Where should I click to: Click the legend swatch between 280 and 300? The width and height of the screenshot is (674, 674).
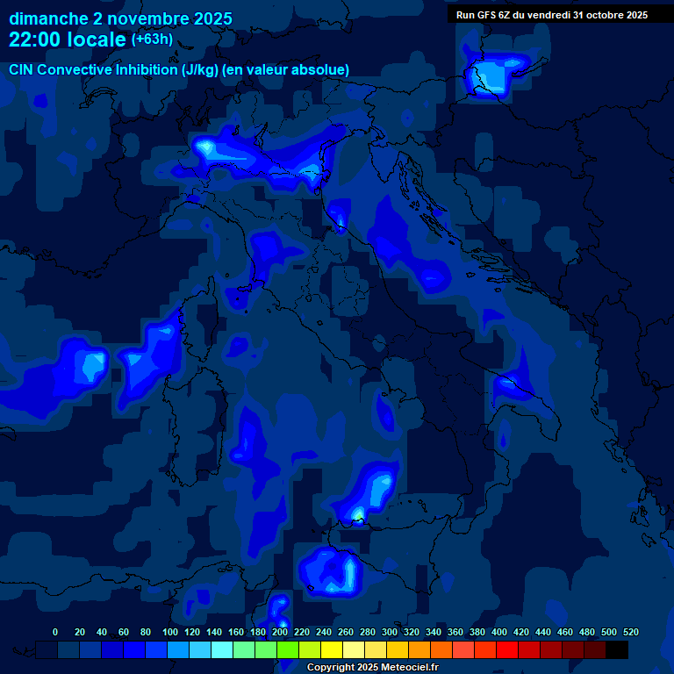point(376,650)
